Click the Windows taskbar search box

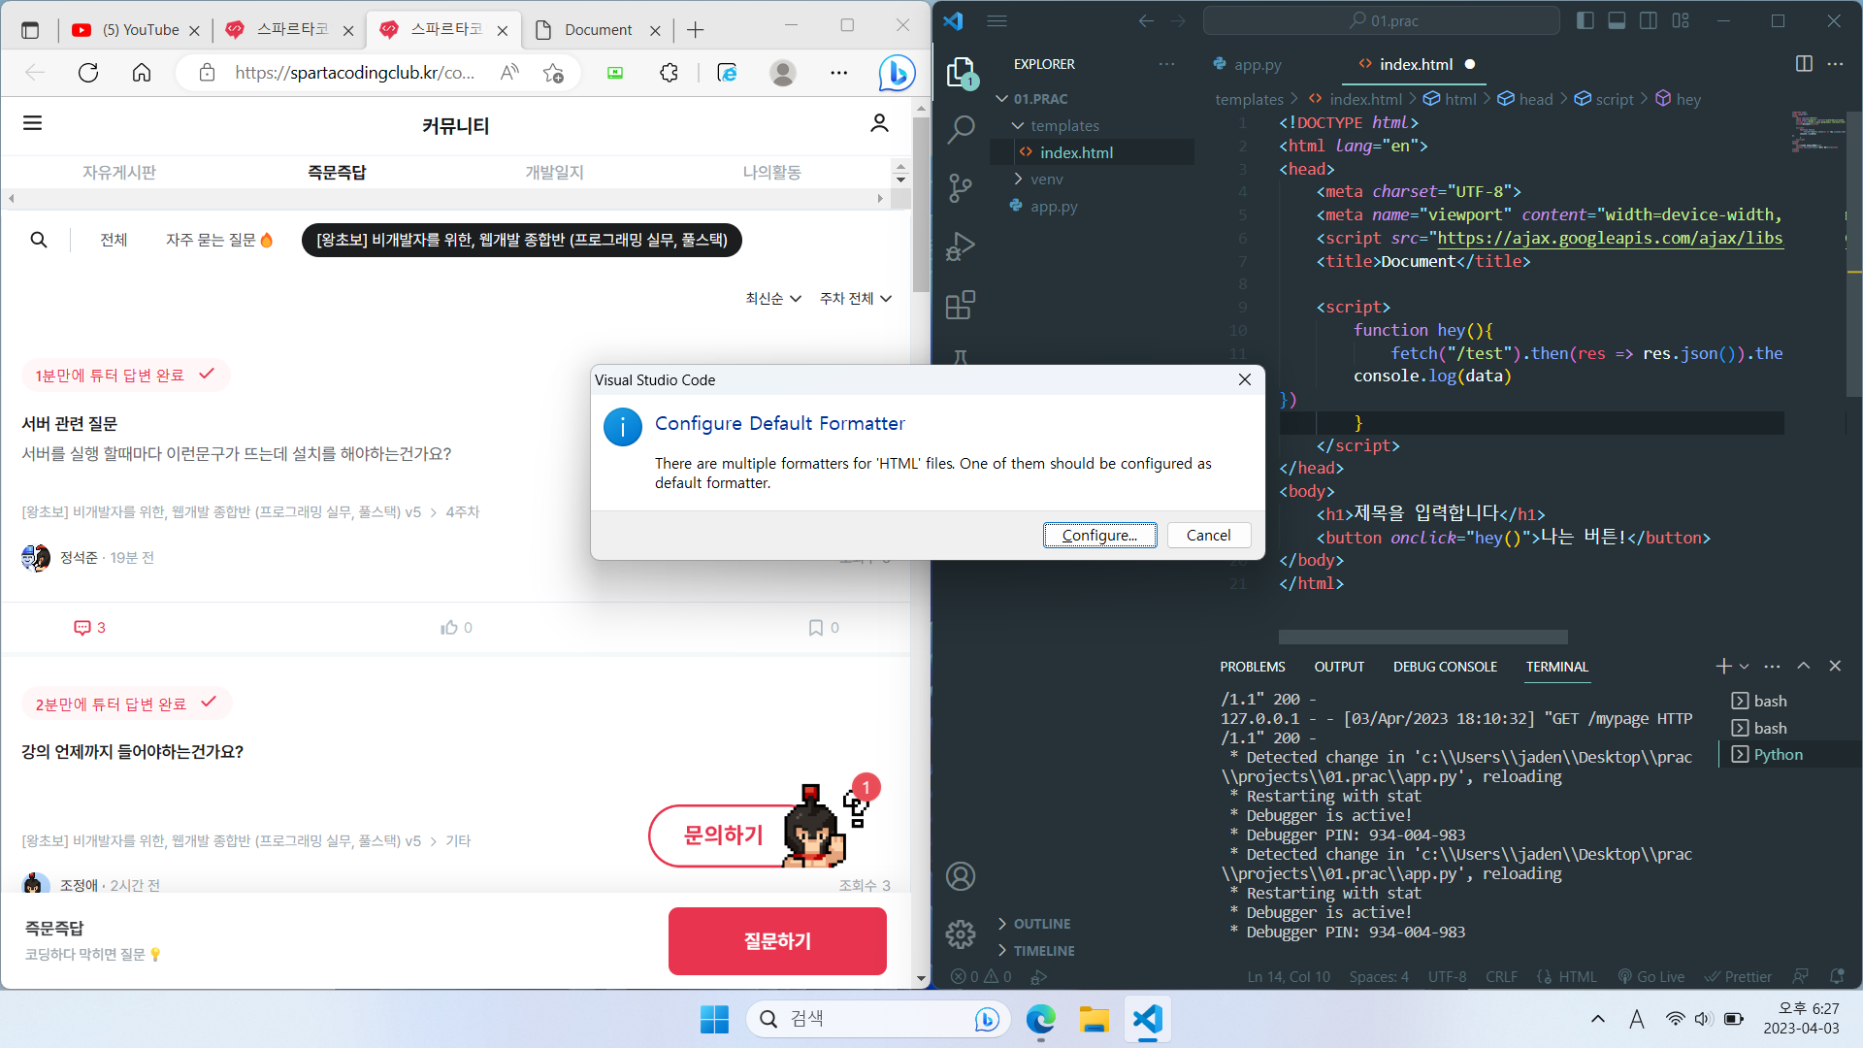(879, 1019)
